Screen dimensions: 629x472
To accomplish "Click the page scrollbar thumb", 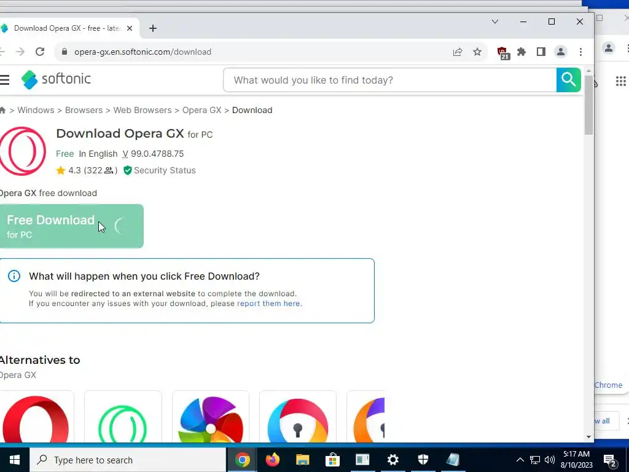I will point(588,105).
